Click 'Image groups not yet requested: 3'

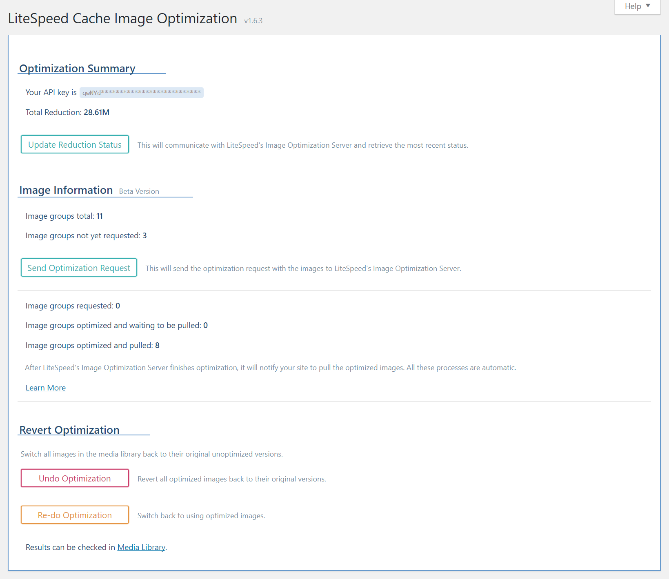pyautogui.click(x=86, y=235)
